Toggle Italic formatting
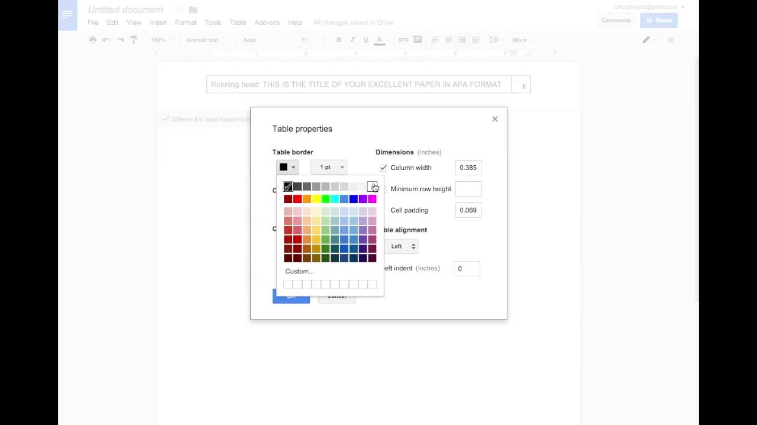This screenshot has width=757, height=425. (352, 40)
